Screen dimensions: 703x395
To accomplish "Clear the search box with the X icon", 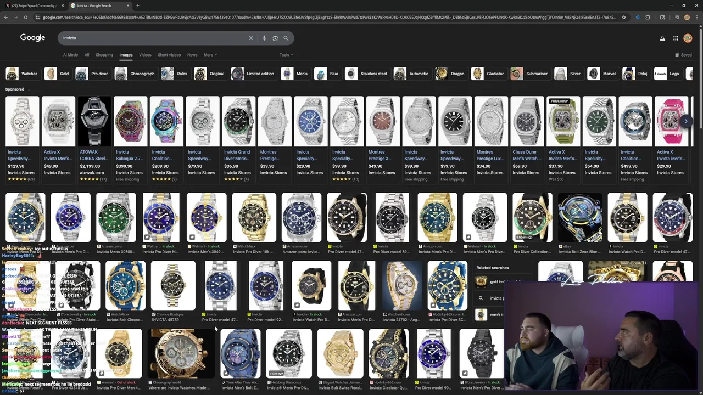I will [251, 38].
